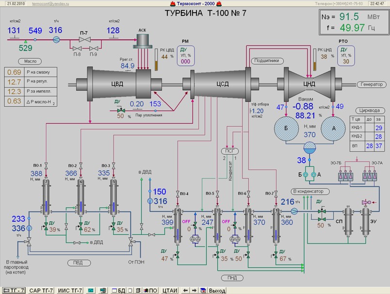Open the Масло parameters panel
The width and height of the screenshot is (390, 294).
click(x=27, y=61)
